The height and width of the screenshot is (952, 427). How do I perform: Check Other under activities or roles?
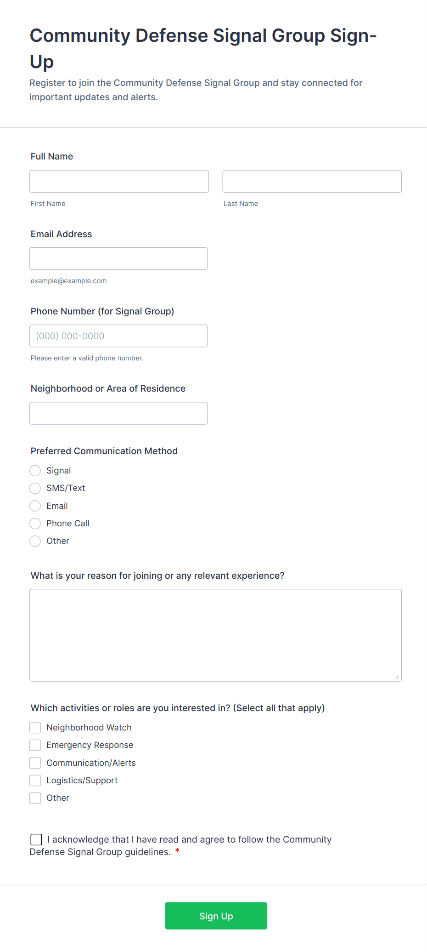[35, 798]
